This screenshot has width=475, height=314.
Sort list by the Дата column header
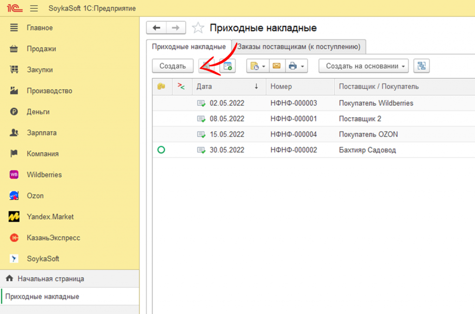click(x=227, y=86)
